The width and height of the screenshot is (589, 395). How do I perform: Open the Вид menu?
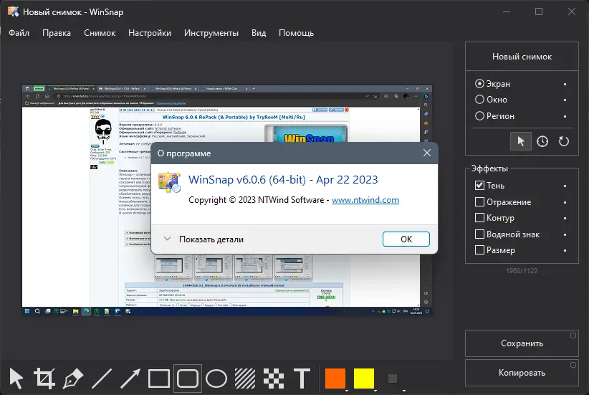(x=259, y=33)
